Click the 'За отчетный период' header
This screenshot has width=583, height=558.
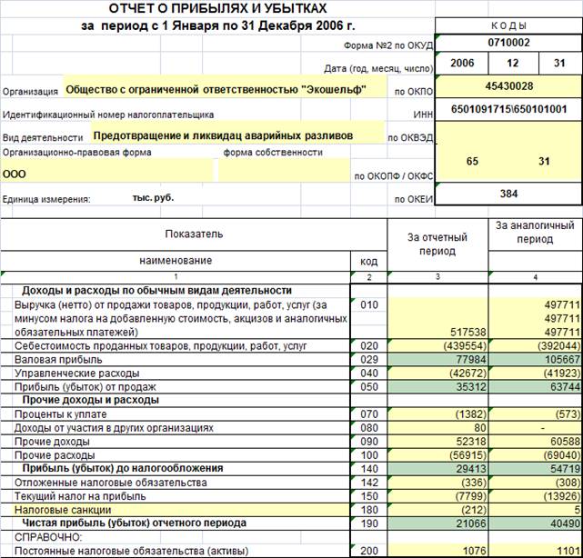(437, 244)
